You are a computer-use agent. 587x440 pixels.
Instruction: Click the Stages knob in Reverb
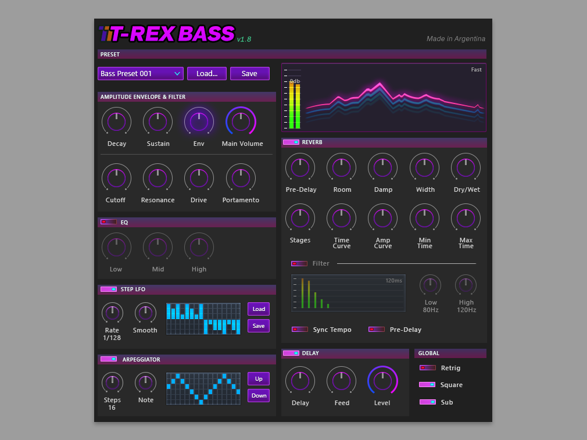[x=300, y=218]
